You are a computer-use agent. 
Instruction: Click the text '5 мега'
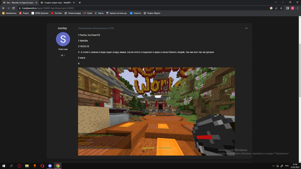pos(82,58)
